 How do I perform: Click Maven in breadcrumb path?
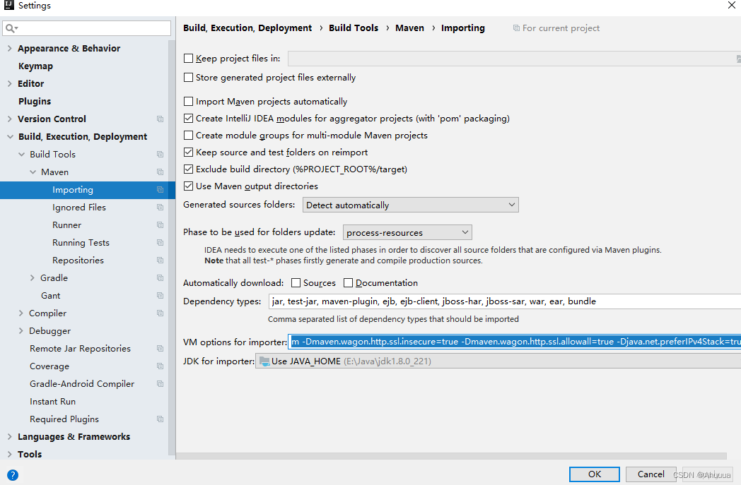pyautogui.click(x=409, y=28)
